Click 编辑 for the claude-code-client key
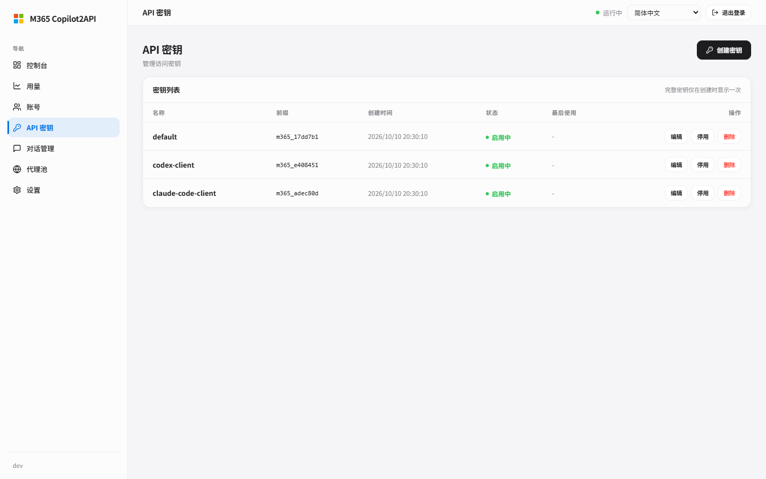The height and width of the screenshot is (479, 766). [677, 193]
